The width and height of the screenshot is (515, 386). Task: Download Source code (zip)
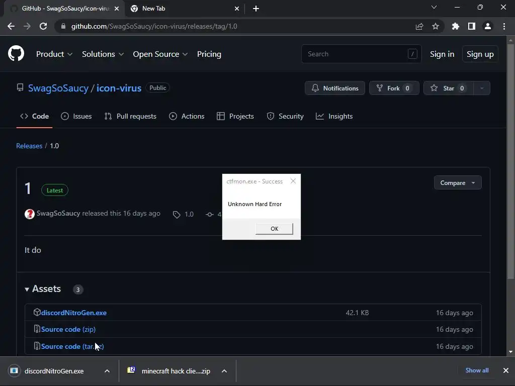68,329
